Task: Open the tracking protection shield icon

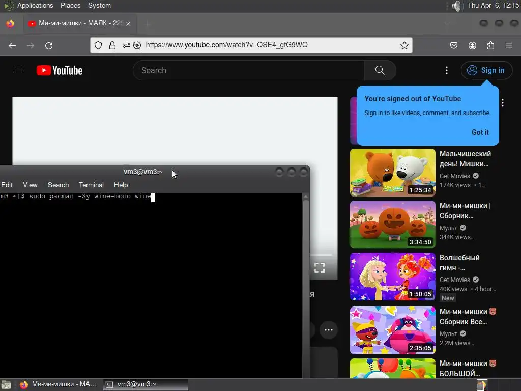Action: [x=98, y=45]
